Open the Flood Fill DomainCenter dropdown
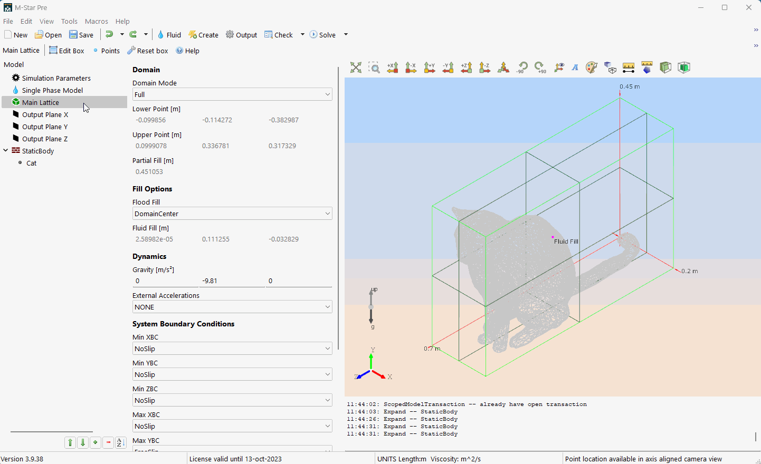Viewport: 761px width, 464px height. pos(232,214)
